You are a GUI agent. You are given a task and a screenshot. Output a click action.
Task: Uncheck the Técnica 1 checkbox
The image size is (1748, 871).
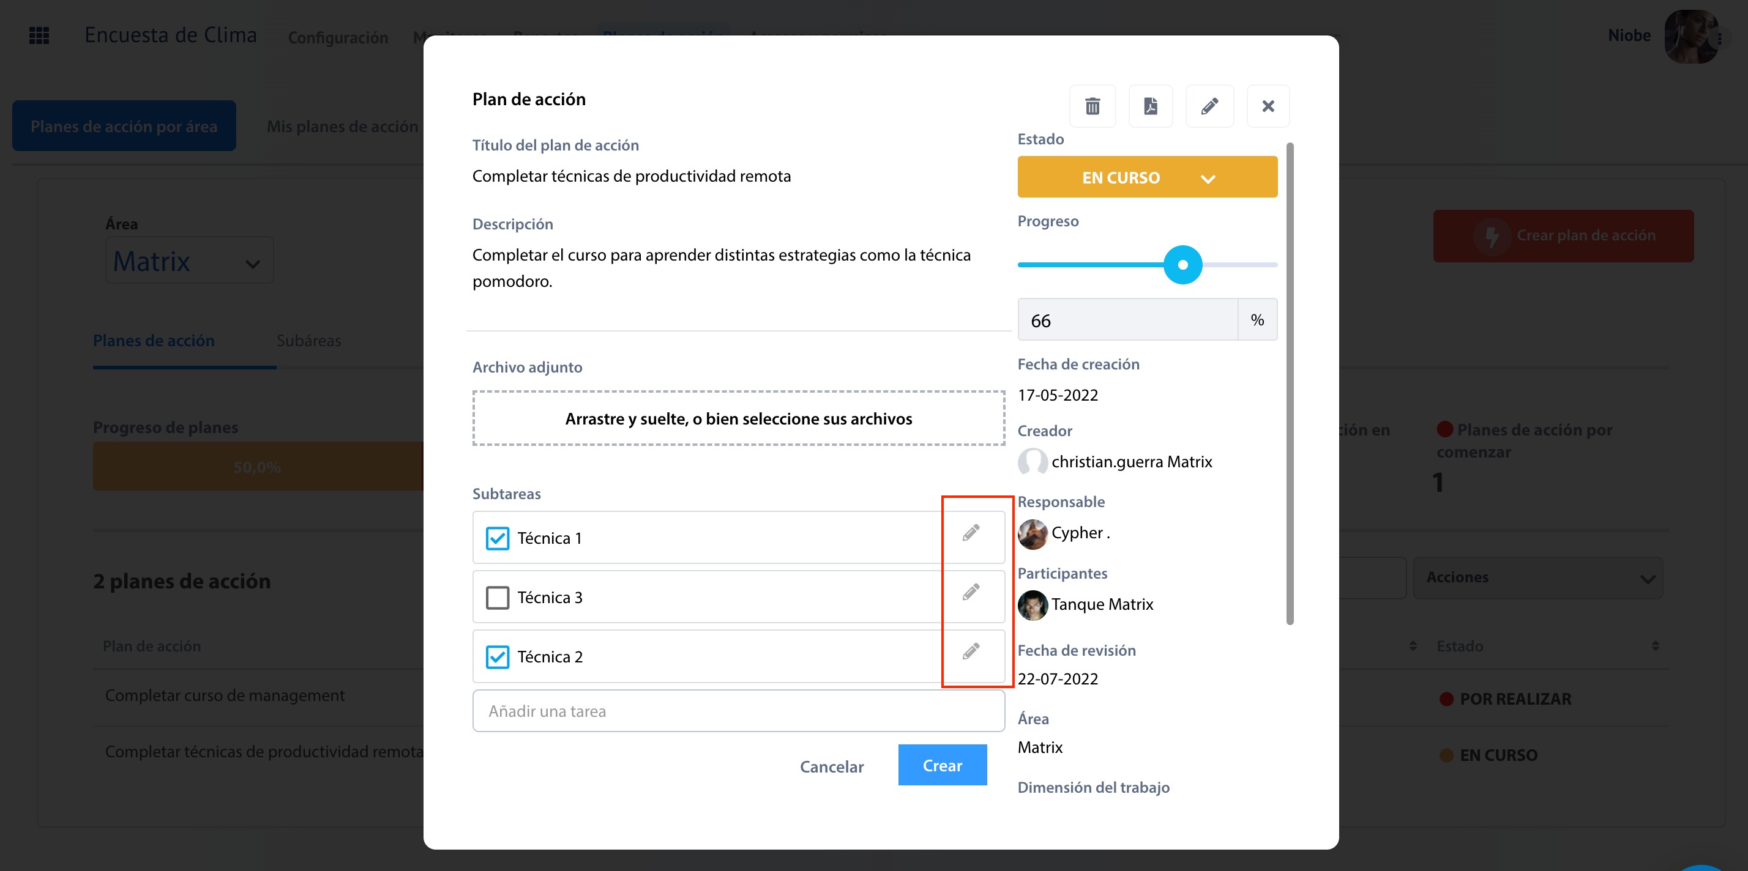(x=498, y=538)
